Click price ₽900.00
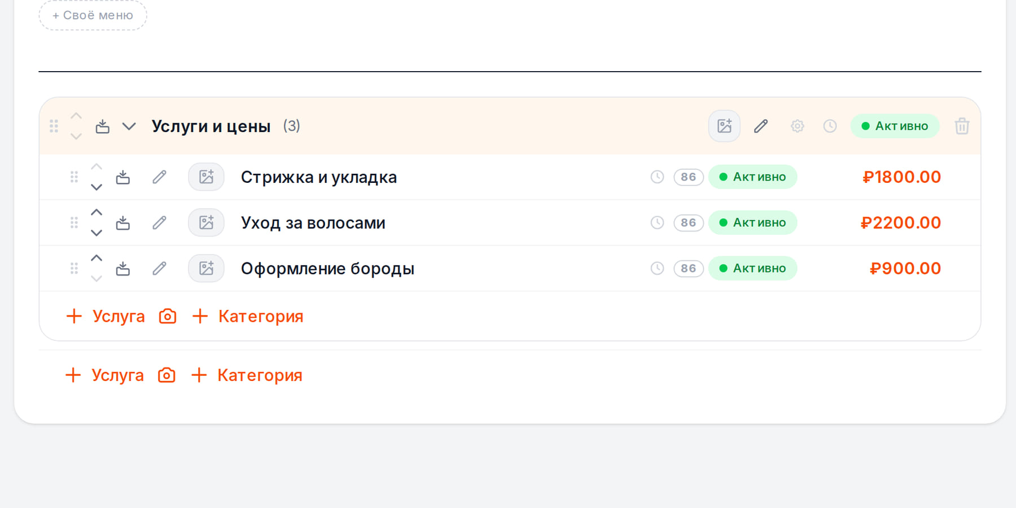This screenshot has width=1016, height=508. click(x=905, y=268)
